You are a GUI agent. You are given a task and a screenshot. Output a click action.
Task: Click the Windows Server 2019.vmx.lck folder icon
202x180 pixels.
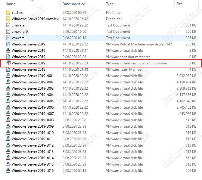coord(8,19)
